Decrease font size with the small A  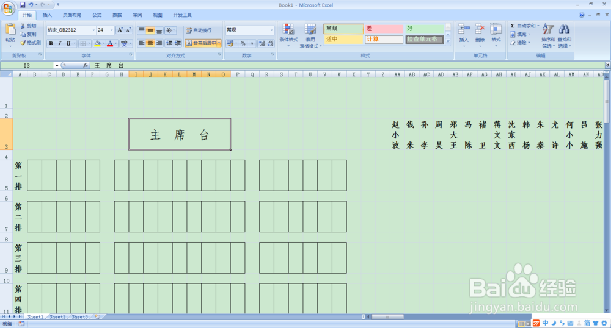[x=128, y=30]
